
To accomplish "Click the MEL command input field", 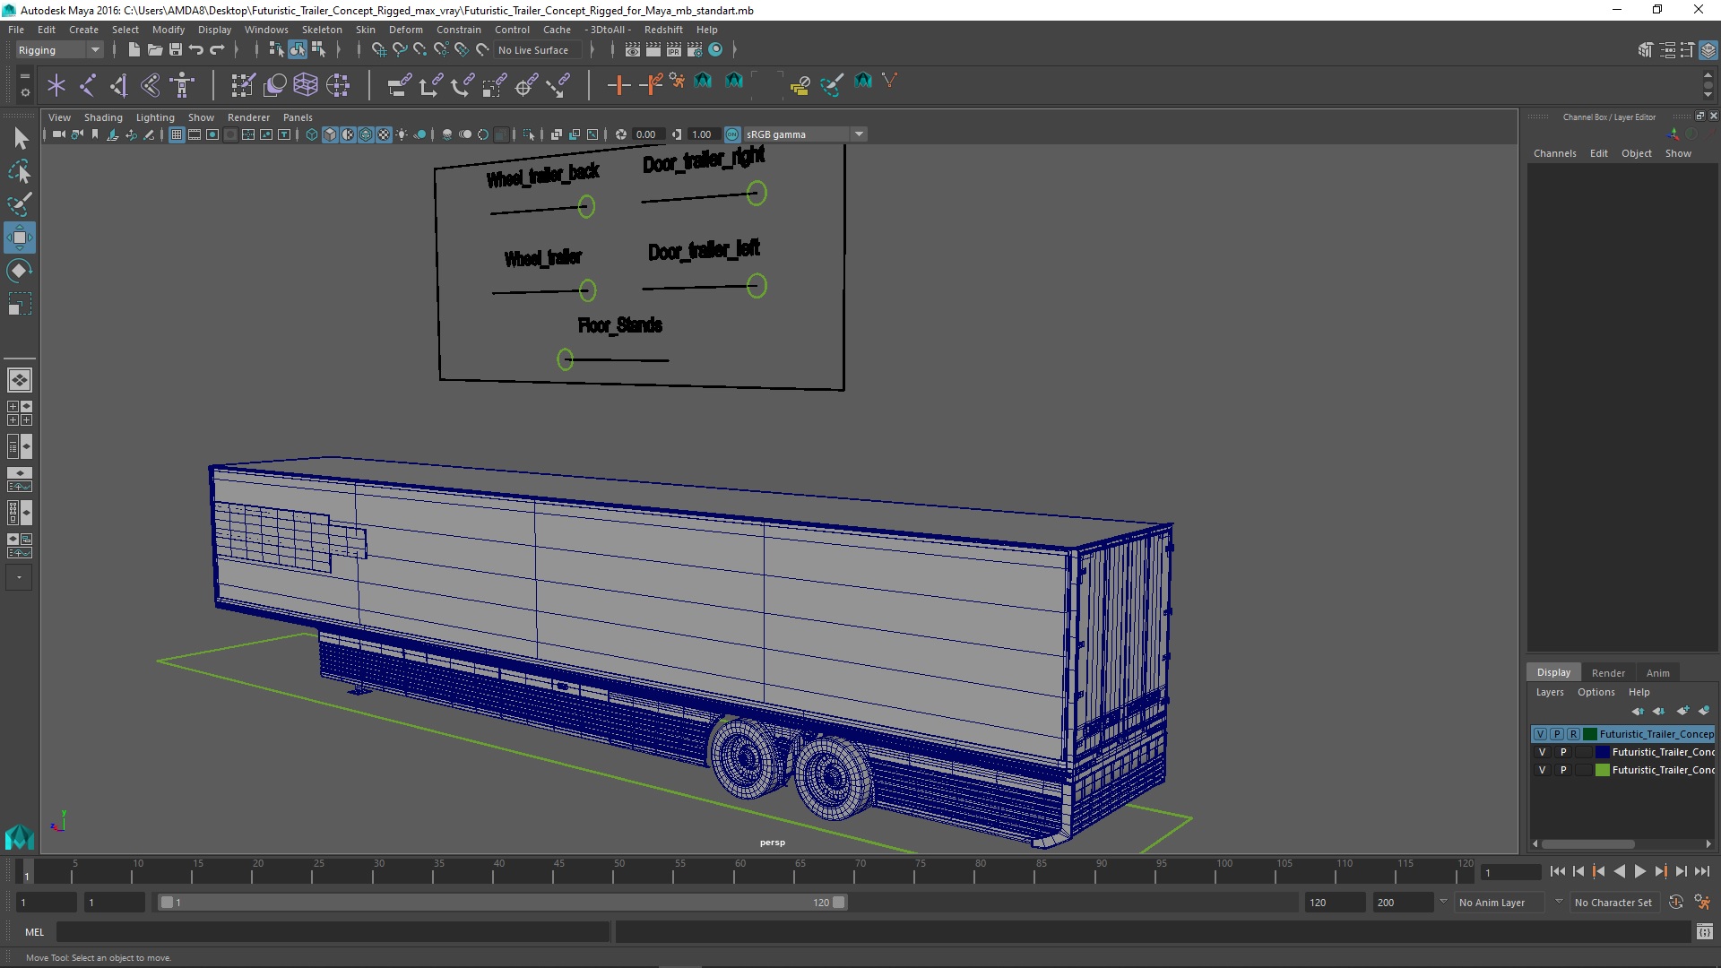I will point(332,932).
